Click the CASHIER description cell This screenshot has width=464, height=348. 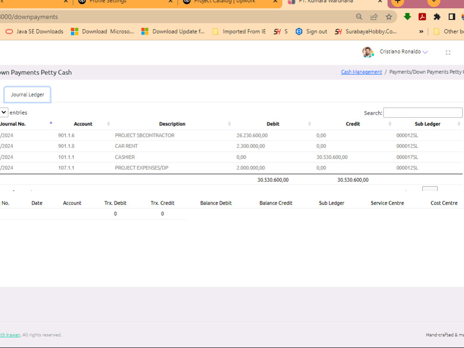click(125, 157)
